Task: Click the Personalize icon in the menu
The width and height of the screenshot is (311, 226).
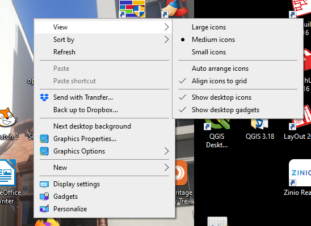Action: tap(44, 209)
